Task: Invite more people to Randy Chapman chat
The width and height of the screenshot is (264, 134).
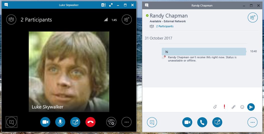Action: coord(252,17)
